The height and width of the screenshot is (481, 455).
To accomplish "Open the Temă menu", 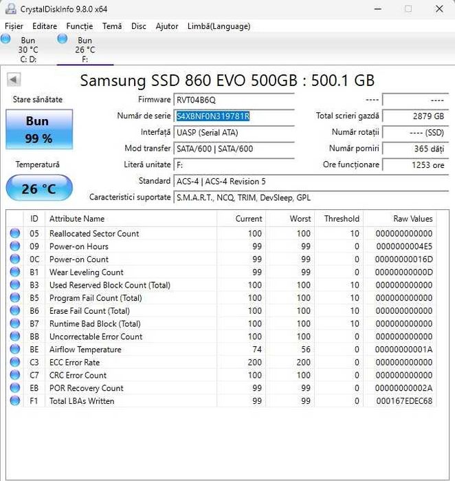I will 112,26.
